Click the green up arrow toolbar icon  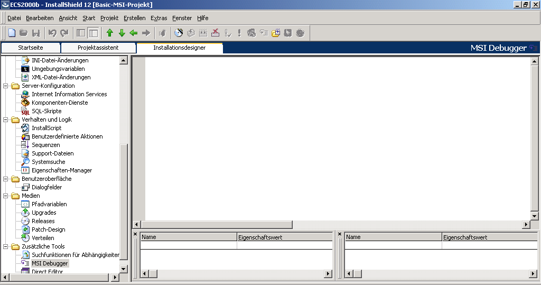click(x=110, y=33)
